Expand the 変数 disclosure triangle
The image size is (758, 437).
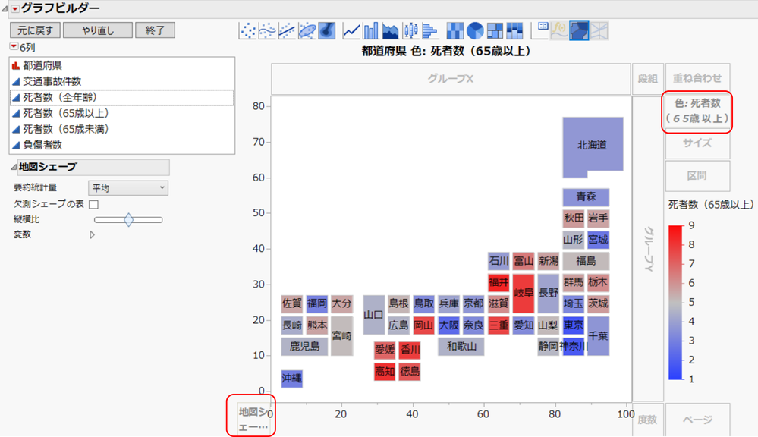[x=93, y=235]
